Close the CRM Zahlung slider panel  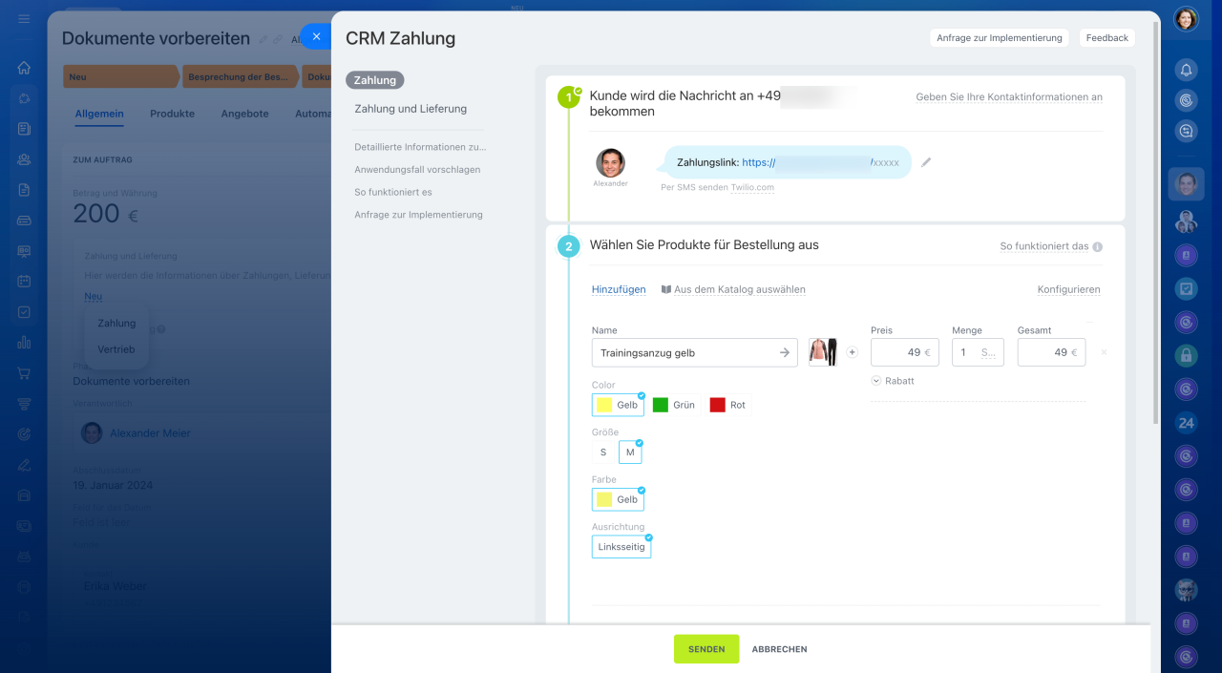316,36
